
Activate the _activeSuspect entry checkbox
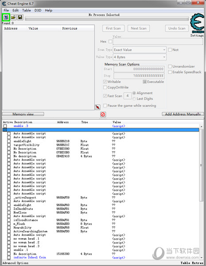[x=9, y=197]
